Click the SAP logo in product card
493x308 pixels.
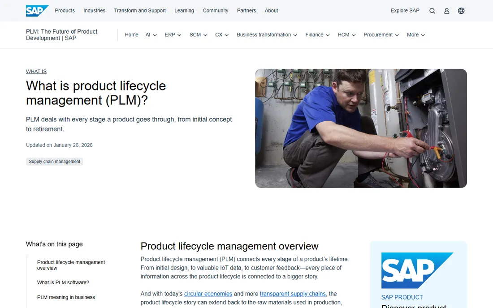pyautogui.click(x=417, y=270)
